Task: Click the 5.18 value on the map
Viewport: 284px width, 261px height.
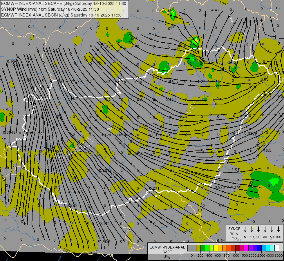Action: 122,82
